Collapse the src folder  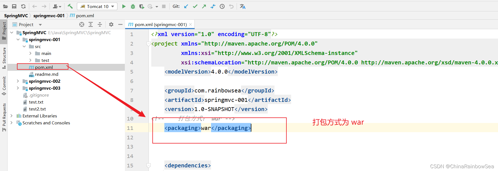24,46
